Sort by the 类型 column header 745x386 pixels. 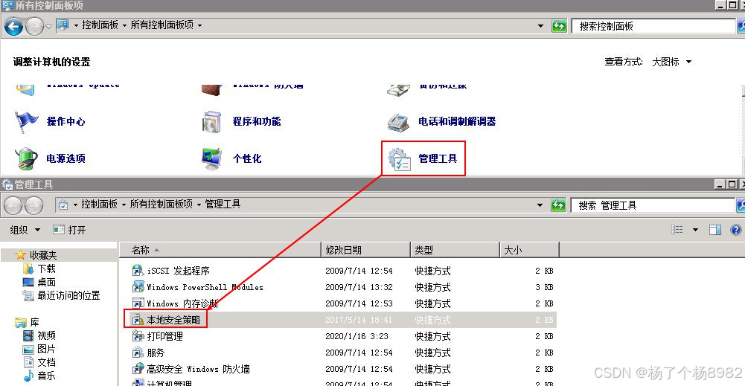455,250
